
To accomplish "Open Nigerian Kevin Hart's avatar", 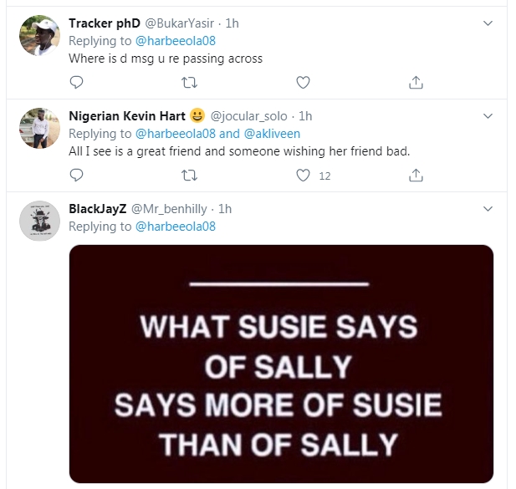I will pos(38,127).
